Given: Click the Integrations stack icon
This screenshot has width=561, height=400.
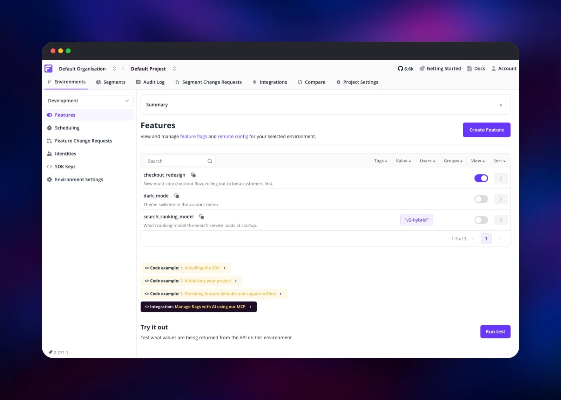Looking at the screenshot, I should [x=255, y=82].
